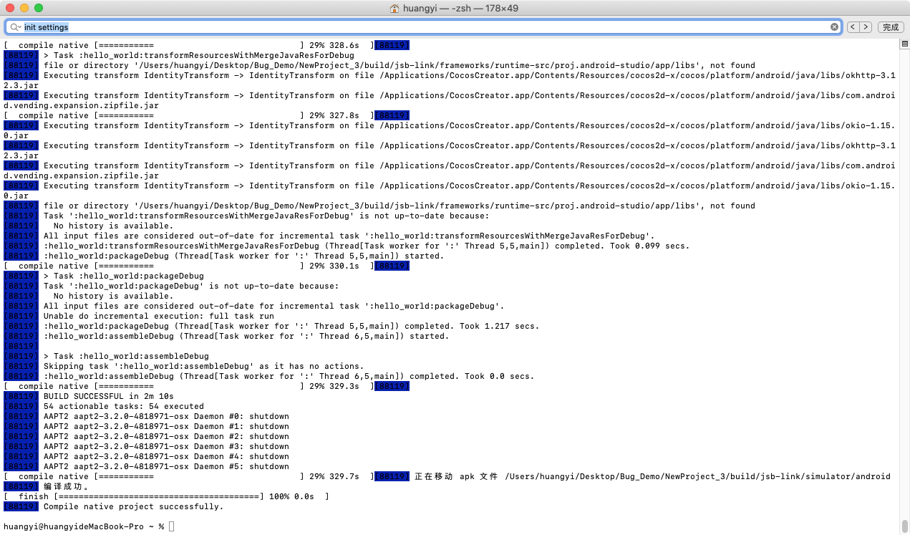Click the home folder icon in title bar
This screenshot has height=535, width=910.
395,8
